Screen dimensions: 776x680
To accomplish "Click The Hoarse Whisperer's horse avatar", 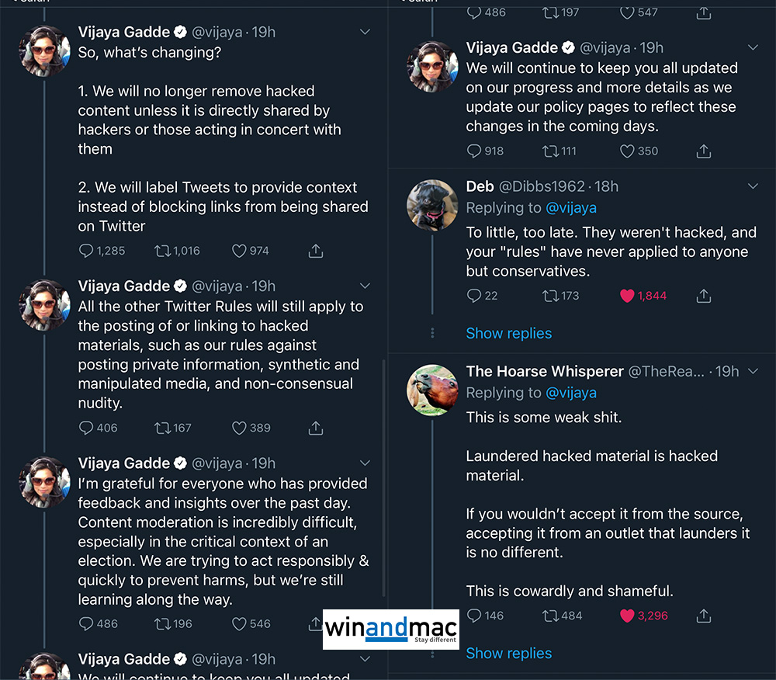I will click(x=432, y=390).
